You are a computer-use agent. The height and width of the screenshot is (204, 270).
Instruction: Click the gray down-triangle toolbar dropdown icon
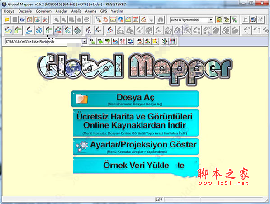(151, 19)
